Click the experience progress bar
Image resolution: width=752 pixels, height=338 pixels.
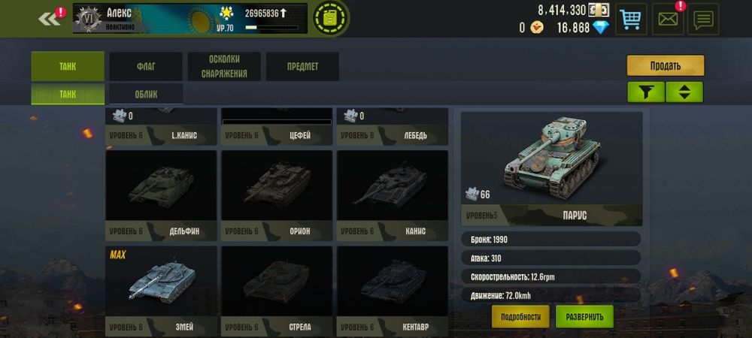click(x=271, y=28)
